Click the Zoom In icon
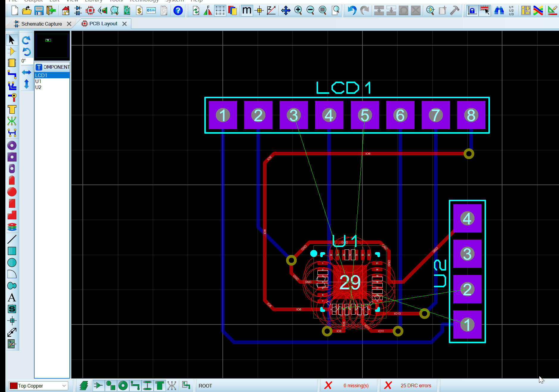The height and width of the screenshot is (392, 559). click(x=298, y=10)
